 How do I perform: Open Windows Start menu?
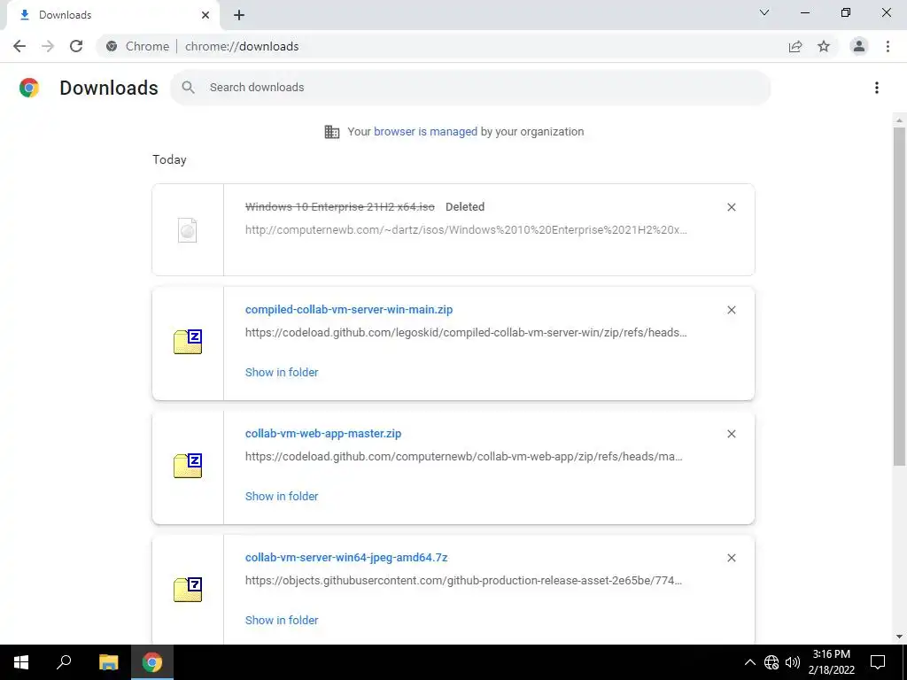click(21, 662)
